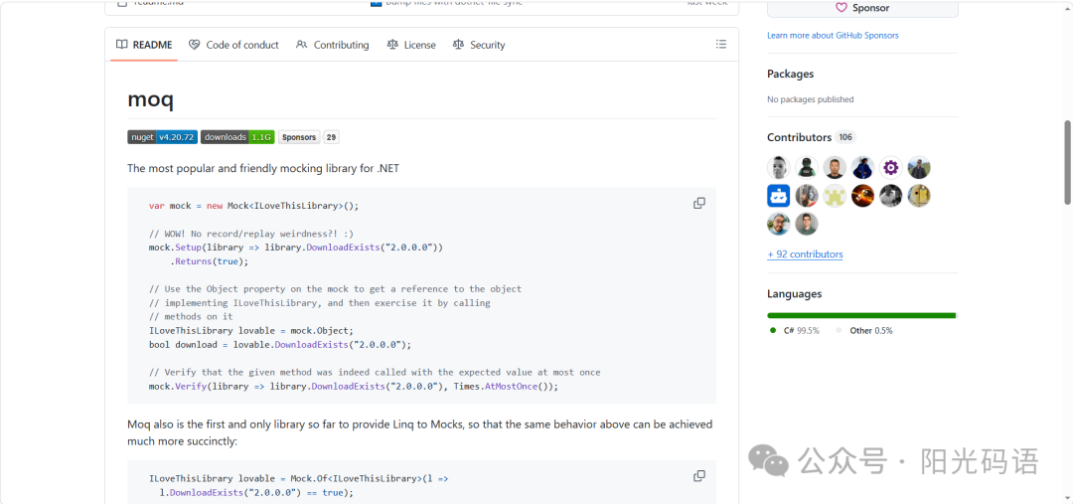Open the README outline list icon

[720, 45]
